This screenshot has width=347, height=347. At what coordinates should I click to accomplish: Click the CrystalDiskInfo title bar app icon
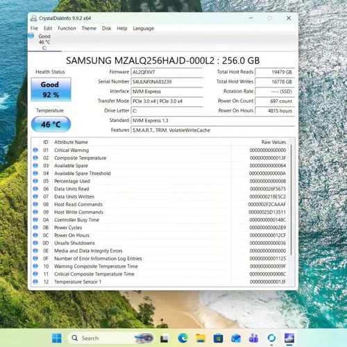[x=34, y=18]
